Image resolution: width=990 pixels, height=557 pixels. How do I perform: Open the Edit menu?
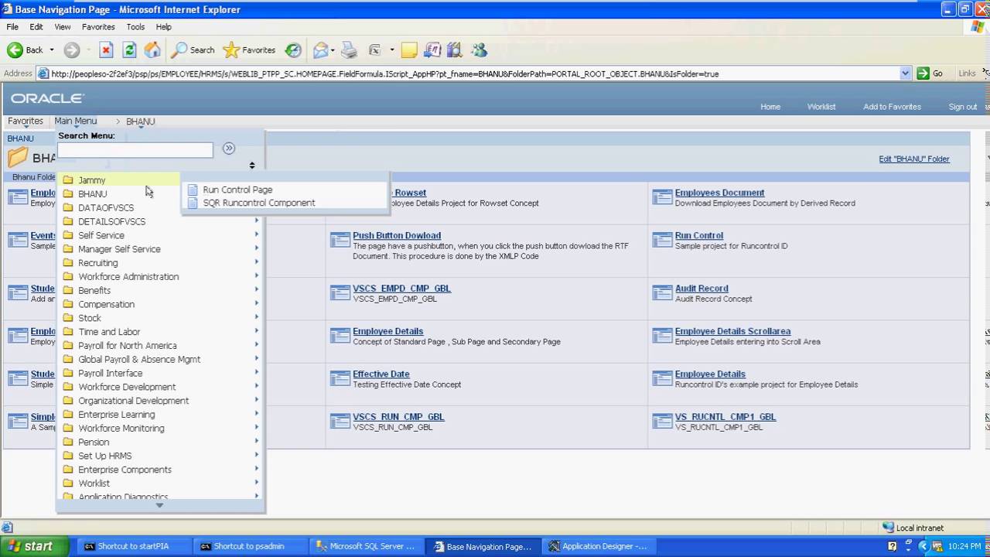click(36, 26)
